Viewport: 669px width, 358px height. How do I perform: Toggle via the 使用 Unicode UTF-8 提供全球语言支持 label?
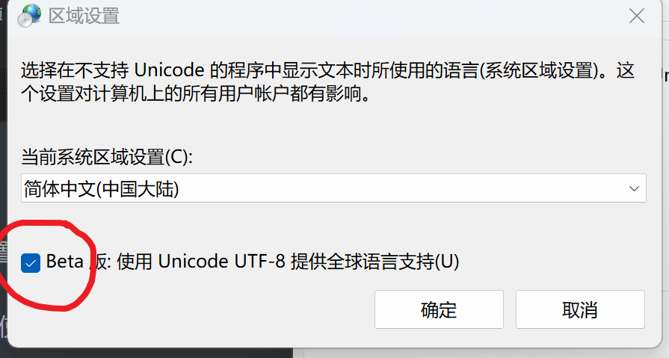(x=288, y=261)
